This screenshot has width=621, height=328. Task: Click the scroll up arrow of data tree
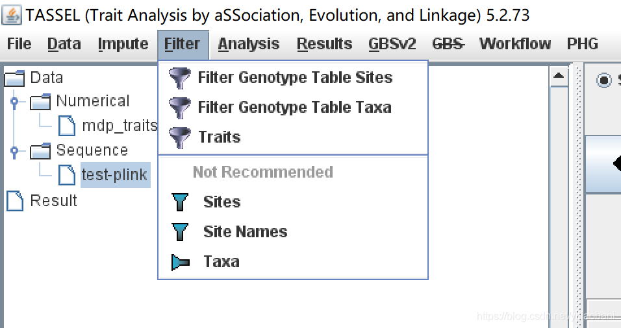559,78
